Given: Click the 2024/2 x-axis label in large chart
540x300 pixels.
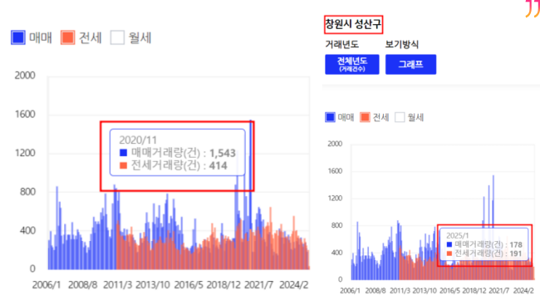Looking at the screenshot, I should click(294, 285).
